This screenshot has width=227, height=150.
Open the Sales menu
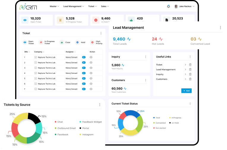pyautogui.click(x=105, y=6)
